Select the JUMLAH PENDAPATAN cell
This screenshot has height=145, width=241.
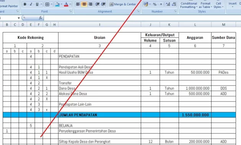[x=99, y=115]
